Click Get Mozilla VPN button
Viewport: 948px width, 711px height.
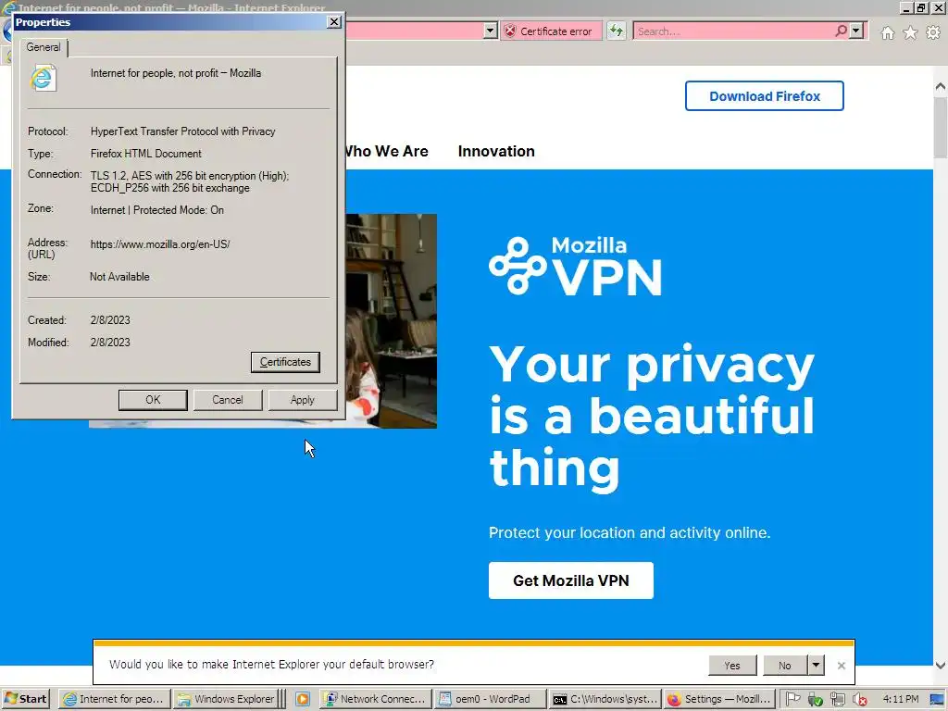point(570,580)
